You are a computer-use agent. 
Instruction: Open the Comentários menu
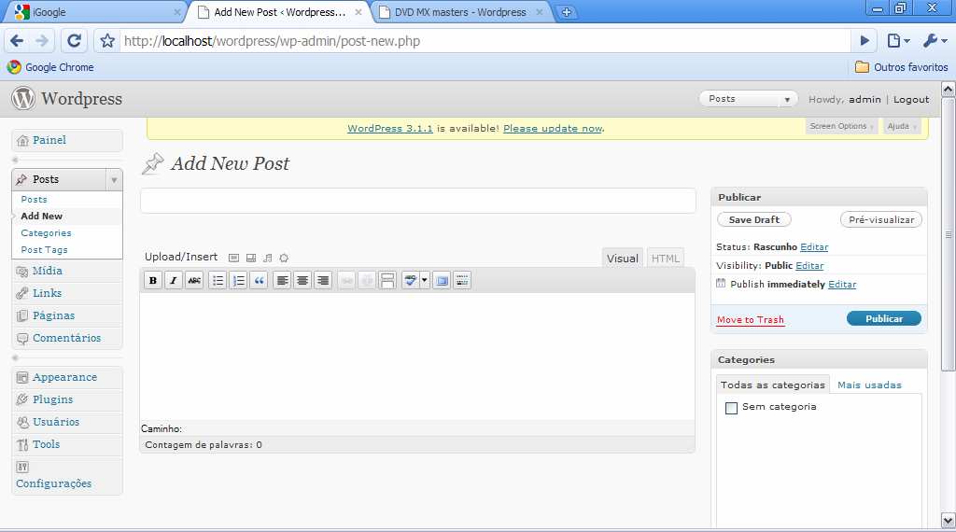coord(66,338)
